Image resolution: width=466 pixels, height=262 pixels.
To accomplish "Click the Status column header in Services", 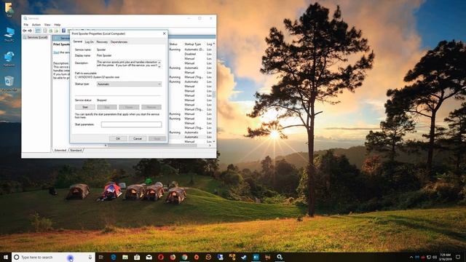I will [173, 44].
